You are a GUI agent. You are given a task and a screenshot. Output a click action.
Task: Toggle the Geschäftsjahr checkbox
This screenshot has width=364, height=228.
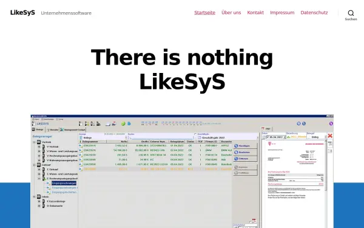tap(195, 134)
